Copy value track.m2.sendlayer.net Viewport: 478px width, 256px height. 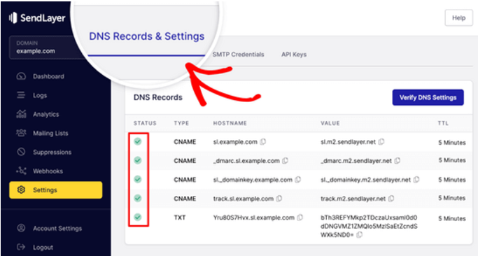[391, 199]
